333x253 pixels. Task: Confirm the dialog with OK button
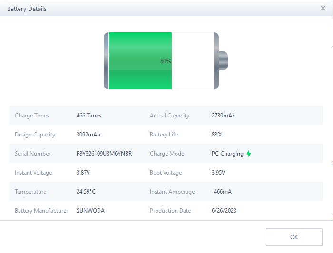point(294,237)
